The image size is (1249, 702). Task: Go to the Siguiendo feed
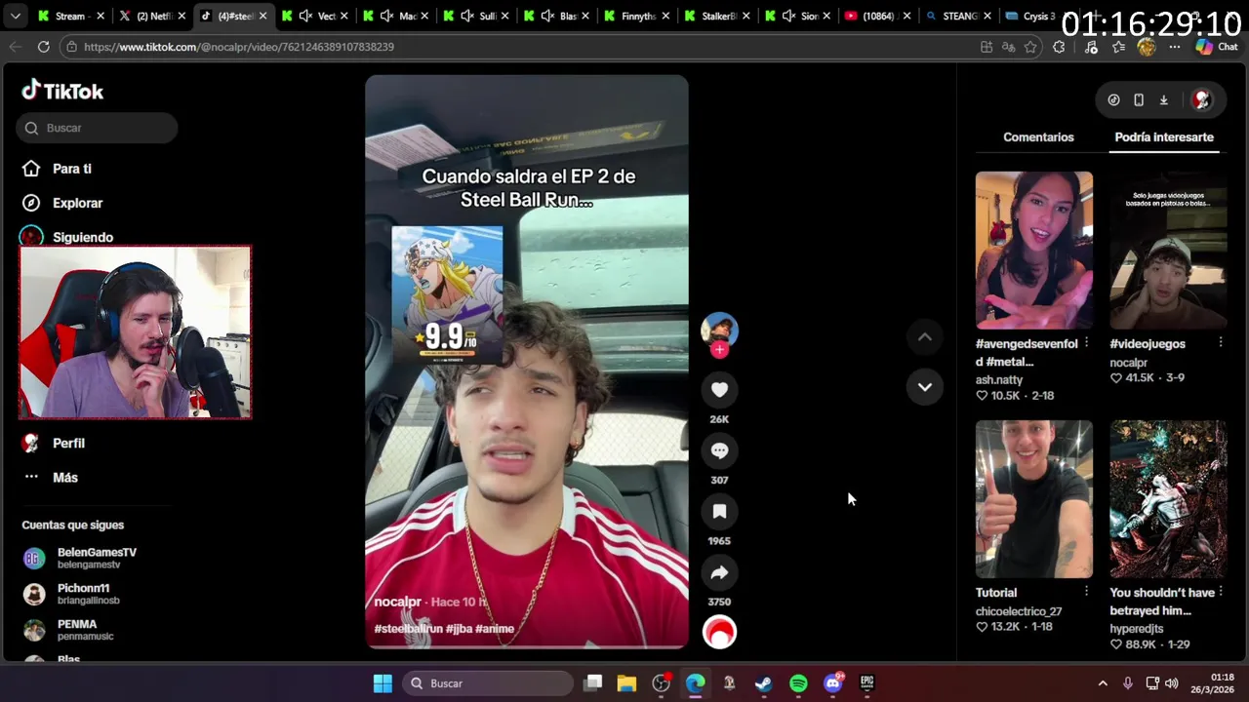(68, 237)
